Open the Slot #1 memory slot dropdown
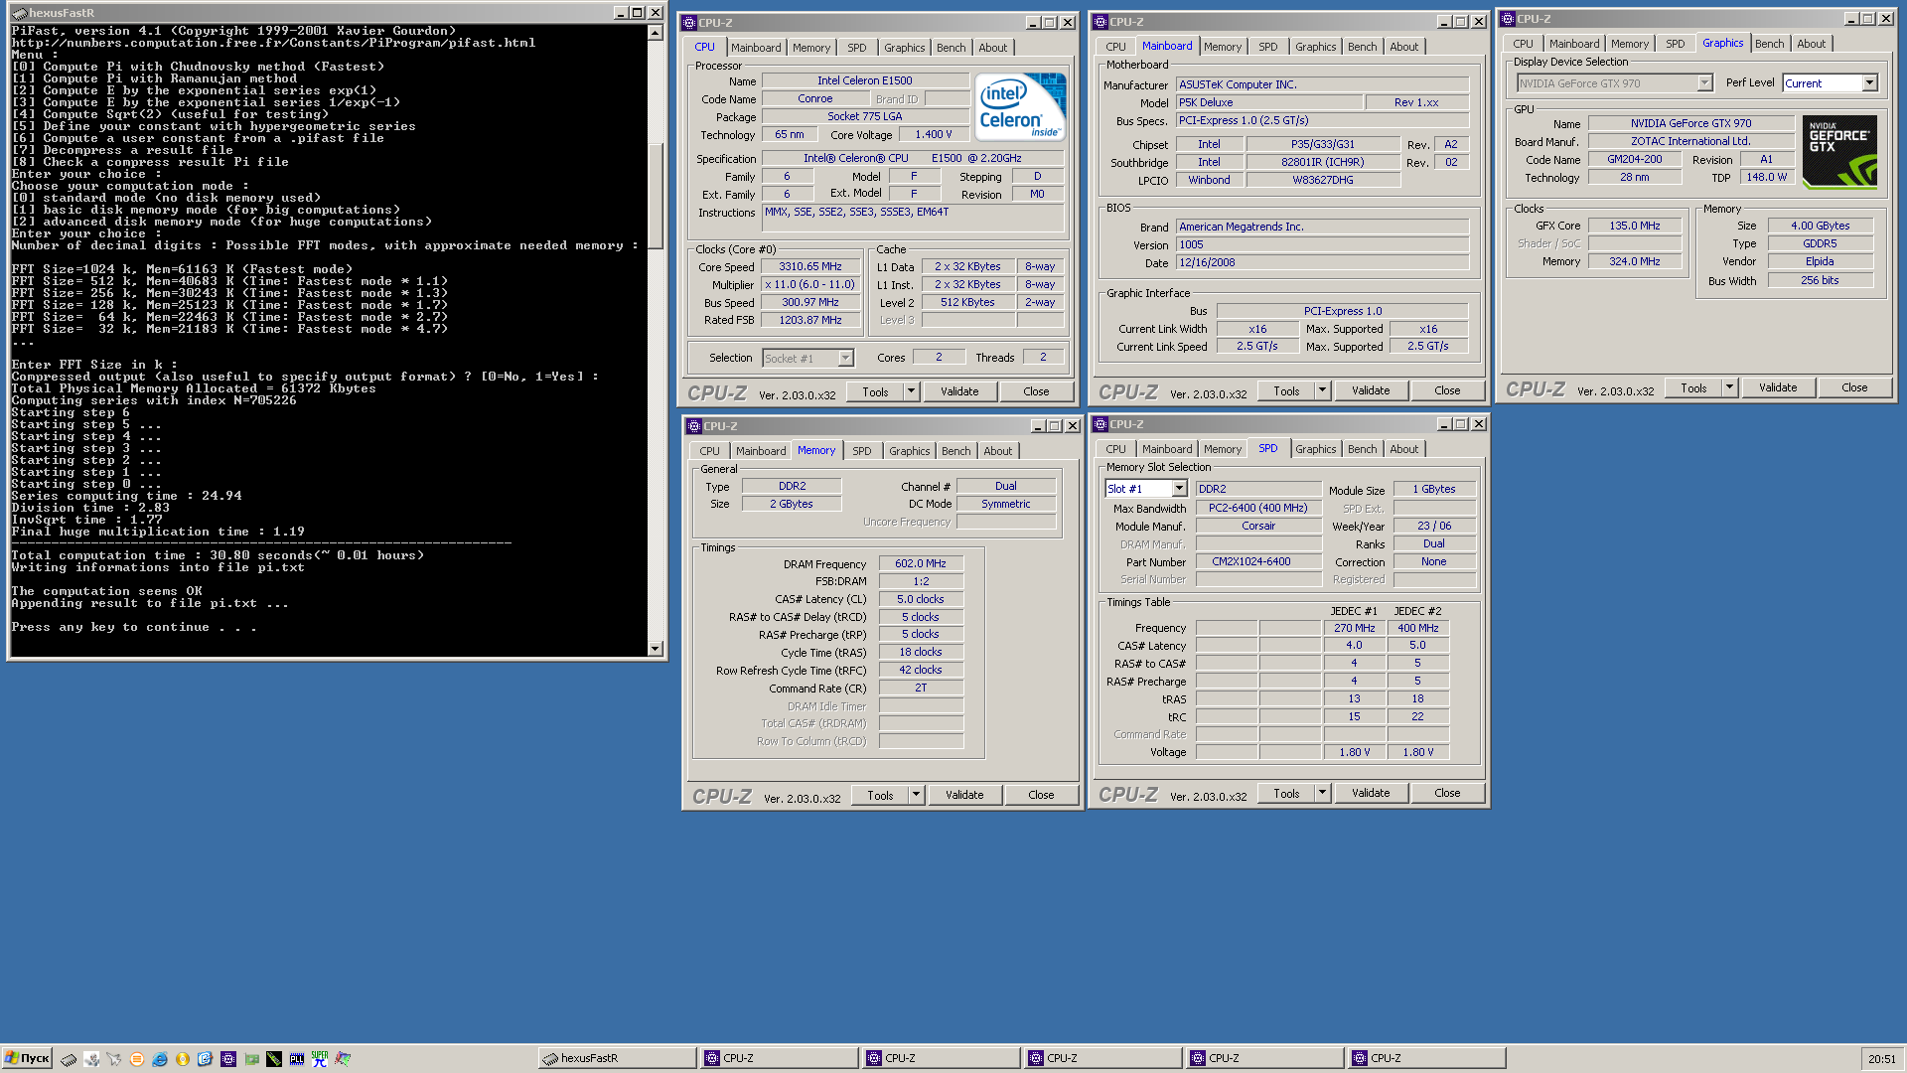This screenshot has width=1907, height=1073. [1179, 489]
